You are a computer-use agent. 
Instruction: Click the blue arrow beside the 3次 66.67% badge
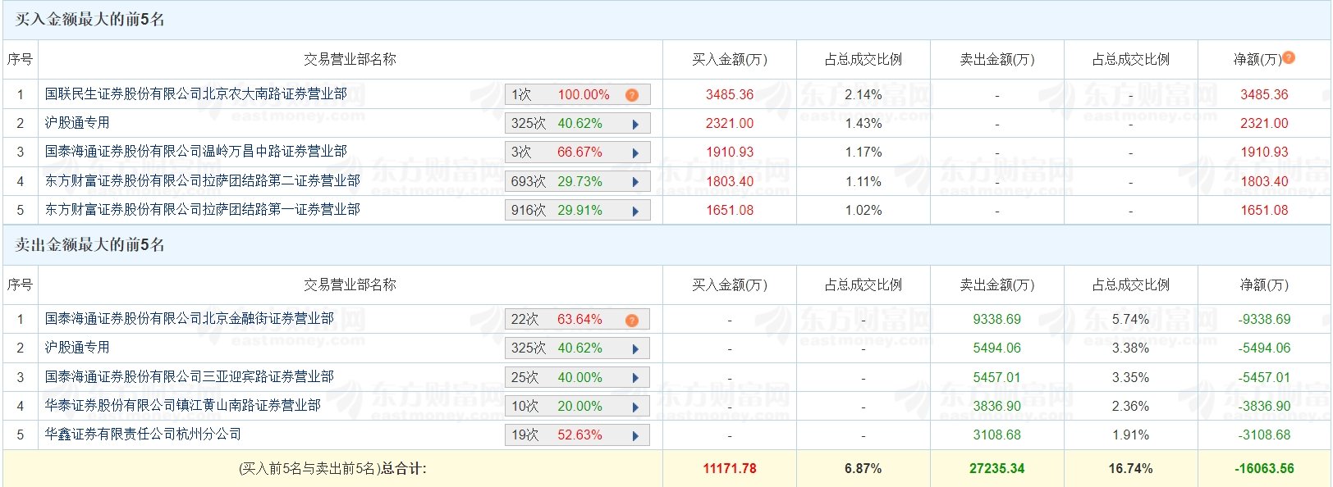coord(634,152)
